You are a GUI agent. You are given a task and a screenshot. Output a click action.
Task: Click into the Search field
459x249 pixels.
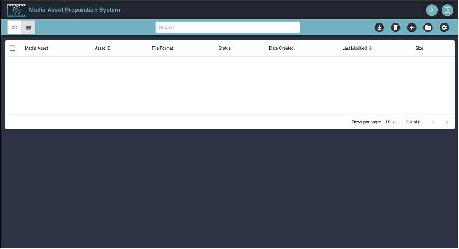228,28
